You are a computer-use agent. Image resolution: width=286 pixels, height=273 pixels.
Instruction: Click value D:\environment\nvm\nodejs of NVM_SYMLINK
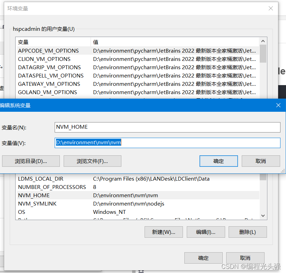click(x=129, y=204)
